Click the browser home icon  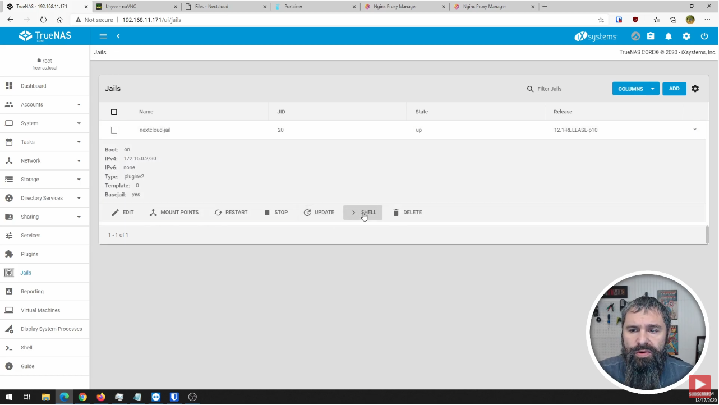(x=59, y=20)
